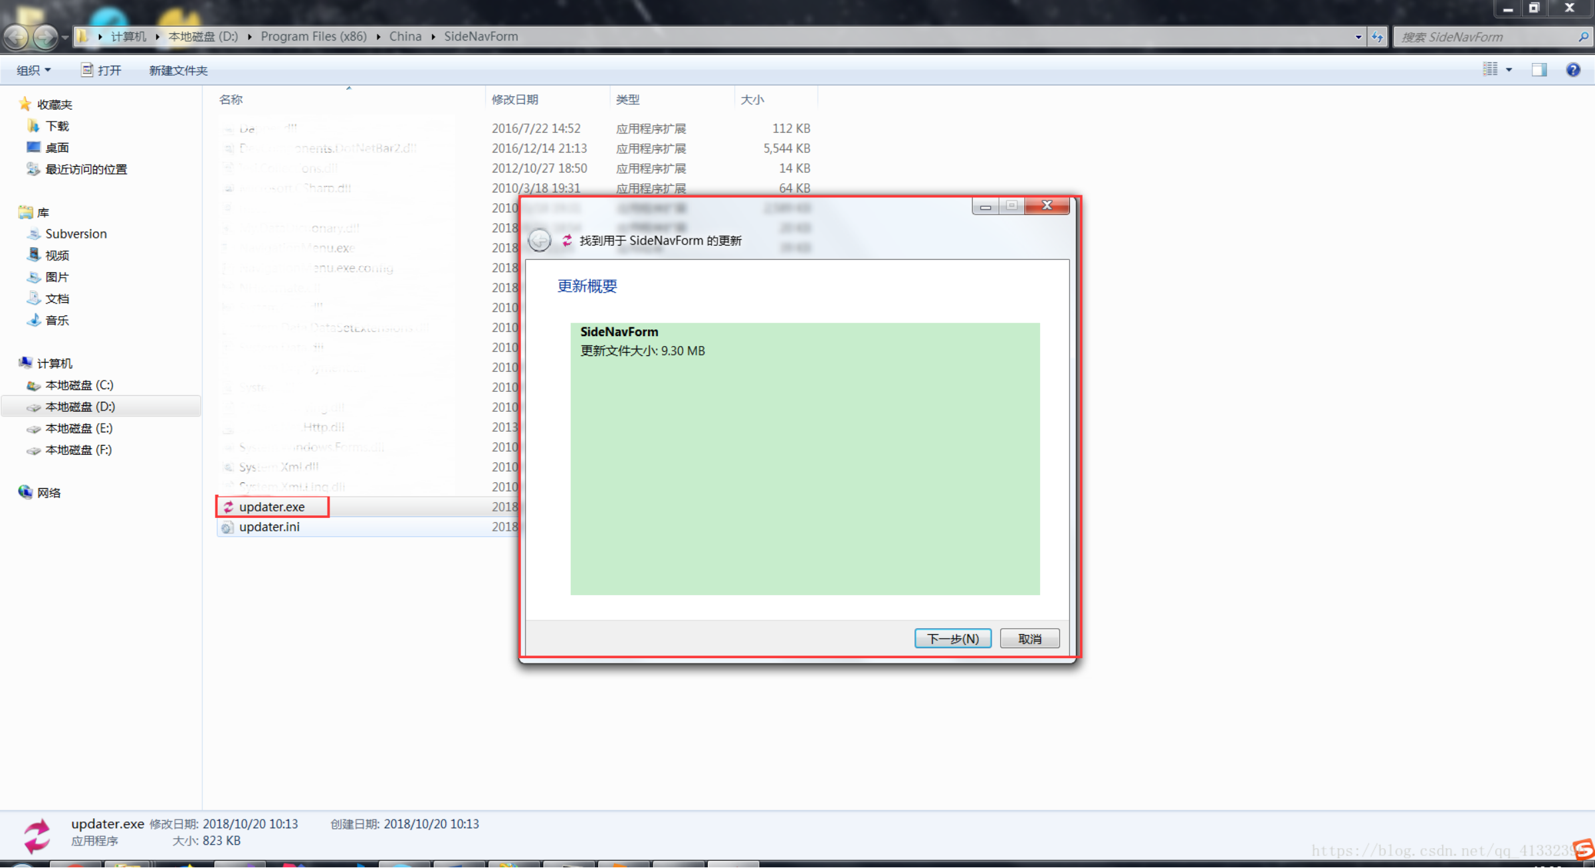The image size is (1595, 868).
Task: Select 本地磁盘 (C:) in the sidebar
Action: 78,385
